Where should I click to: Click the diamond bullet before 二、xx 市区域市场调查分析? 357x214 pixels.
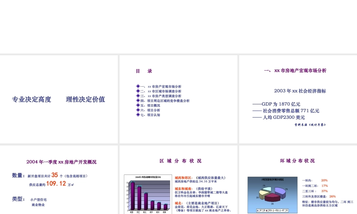pyautogui.click(x=138, y=91)
